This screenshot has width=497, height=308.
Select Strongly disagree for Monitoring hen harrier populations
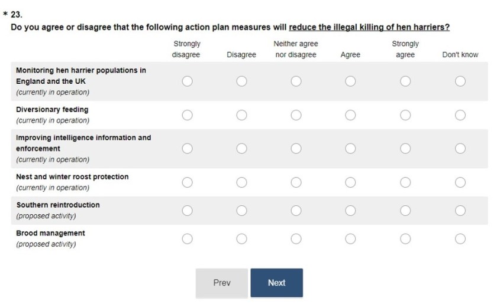tap(187, 81)
